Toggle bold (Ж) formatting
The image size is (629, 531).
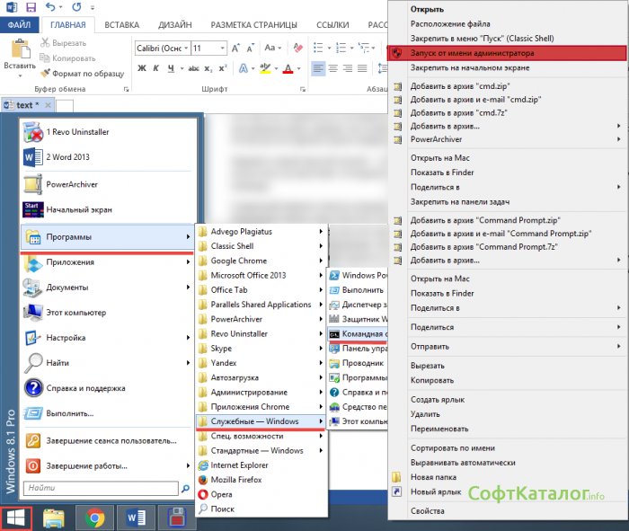[x=141, y=68]
